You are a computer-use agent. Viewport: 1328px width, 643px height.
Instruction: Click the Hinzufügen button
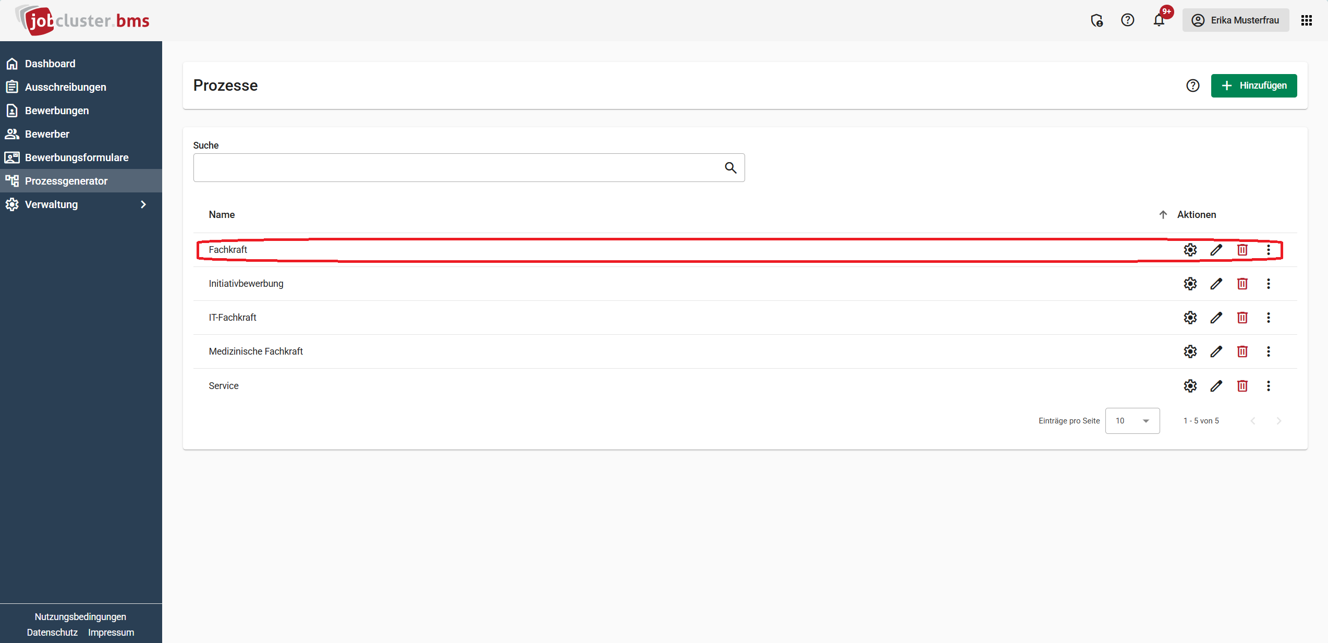1253,86
